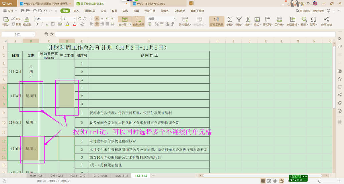Viewport: 344px width, 184px height.
Task: Open the File (文件) menu dropdown
Action: pos(10,11)
